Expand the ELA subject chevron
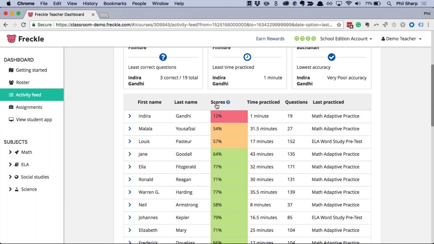 10,164
